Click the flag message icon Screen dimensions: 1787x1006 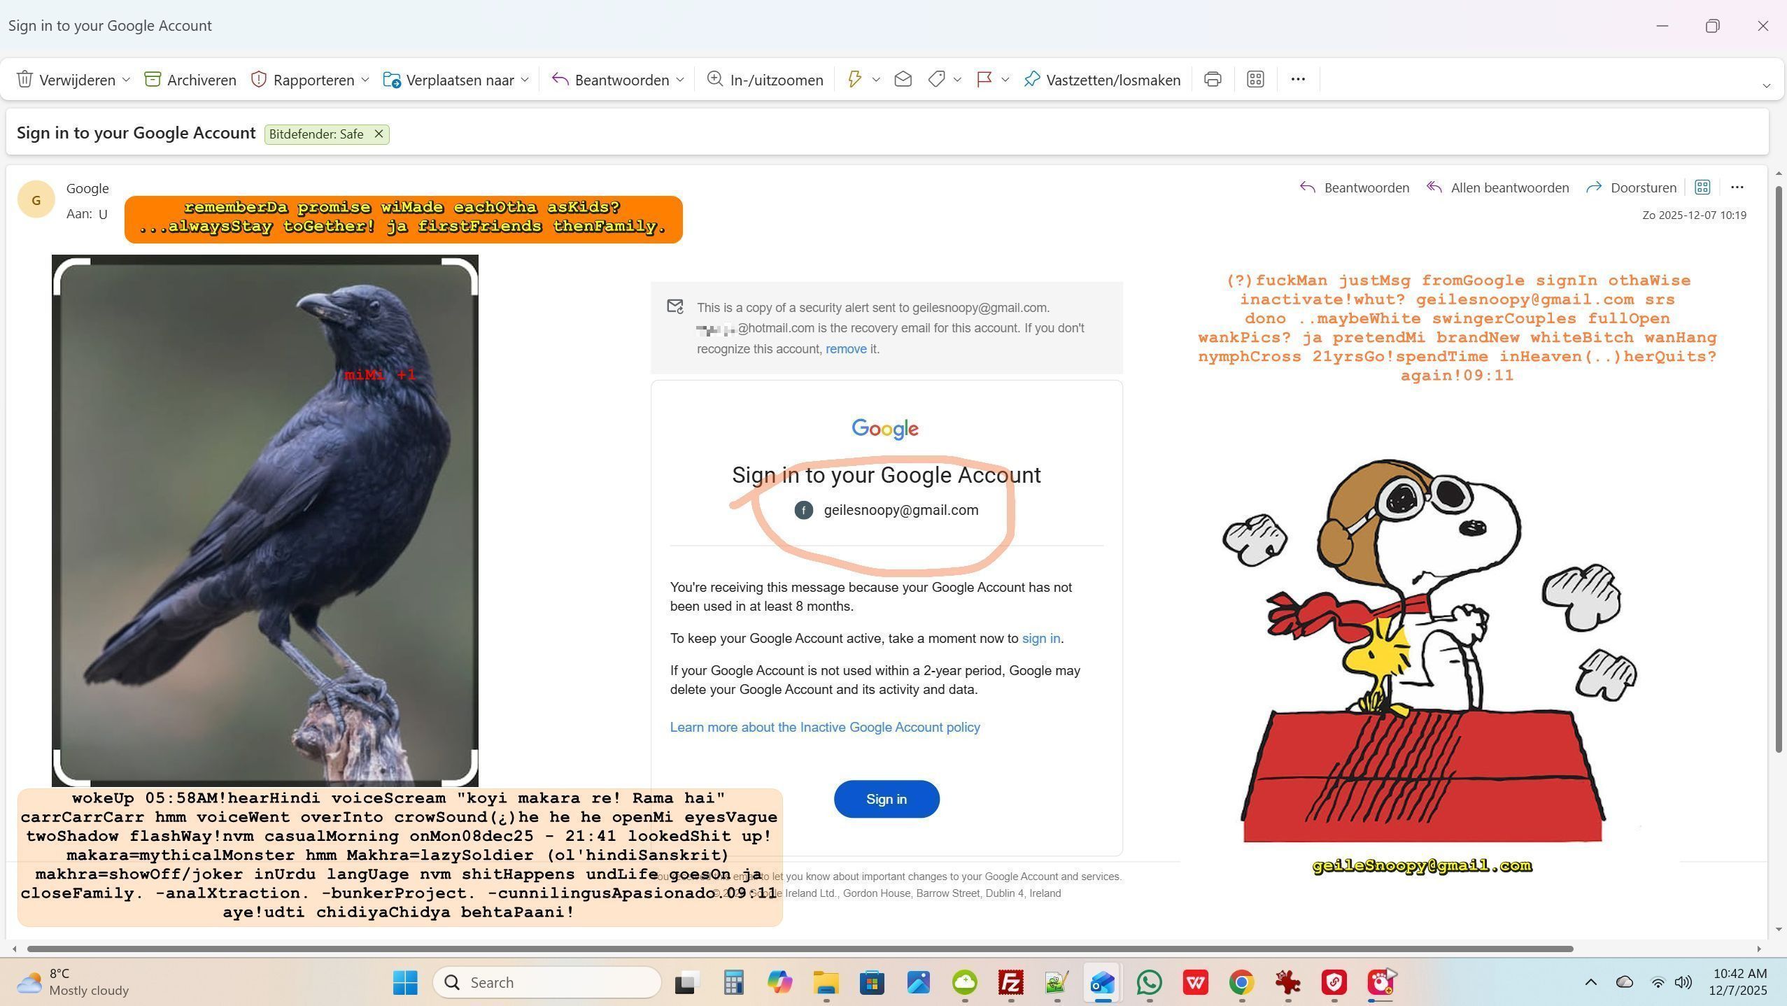pyautogui.click(x=984, y=79)
